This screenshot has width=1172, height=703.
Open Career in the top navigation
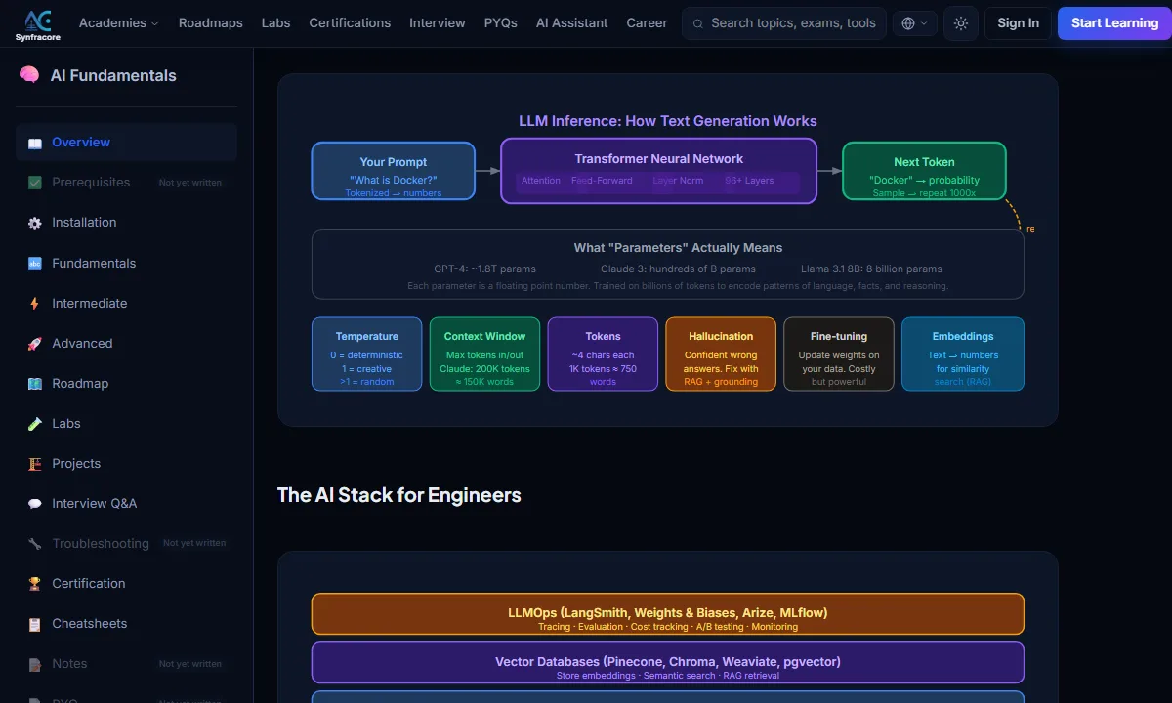[x=648, y=22]
